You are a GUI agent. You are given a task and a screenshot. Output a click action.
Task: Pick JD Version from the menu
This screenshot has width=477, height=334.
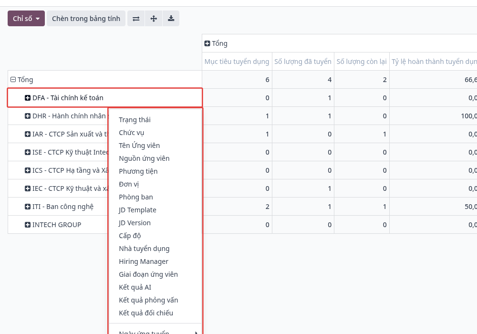pyautogui.click(x=155, y=223)
